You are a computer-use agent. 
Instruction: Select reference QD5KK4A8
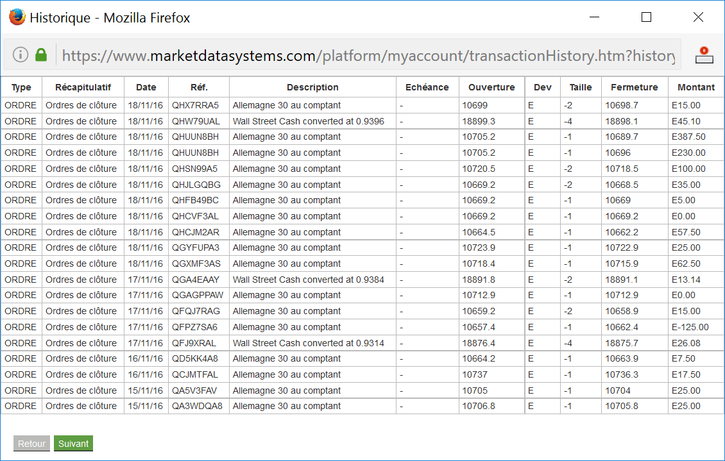(194, 358)
